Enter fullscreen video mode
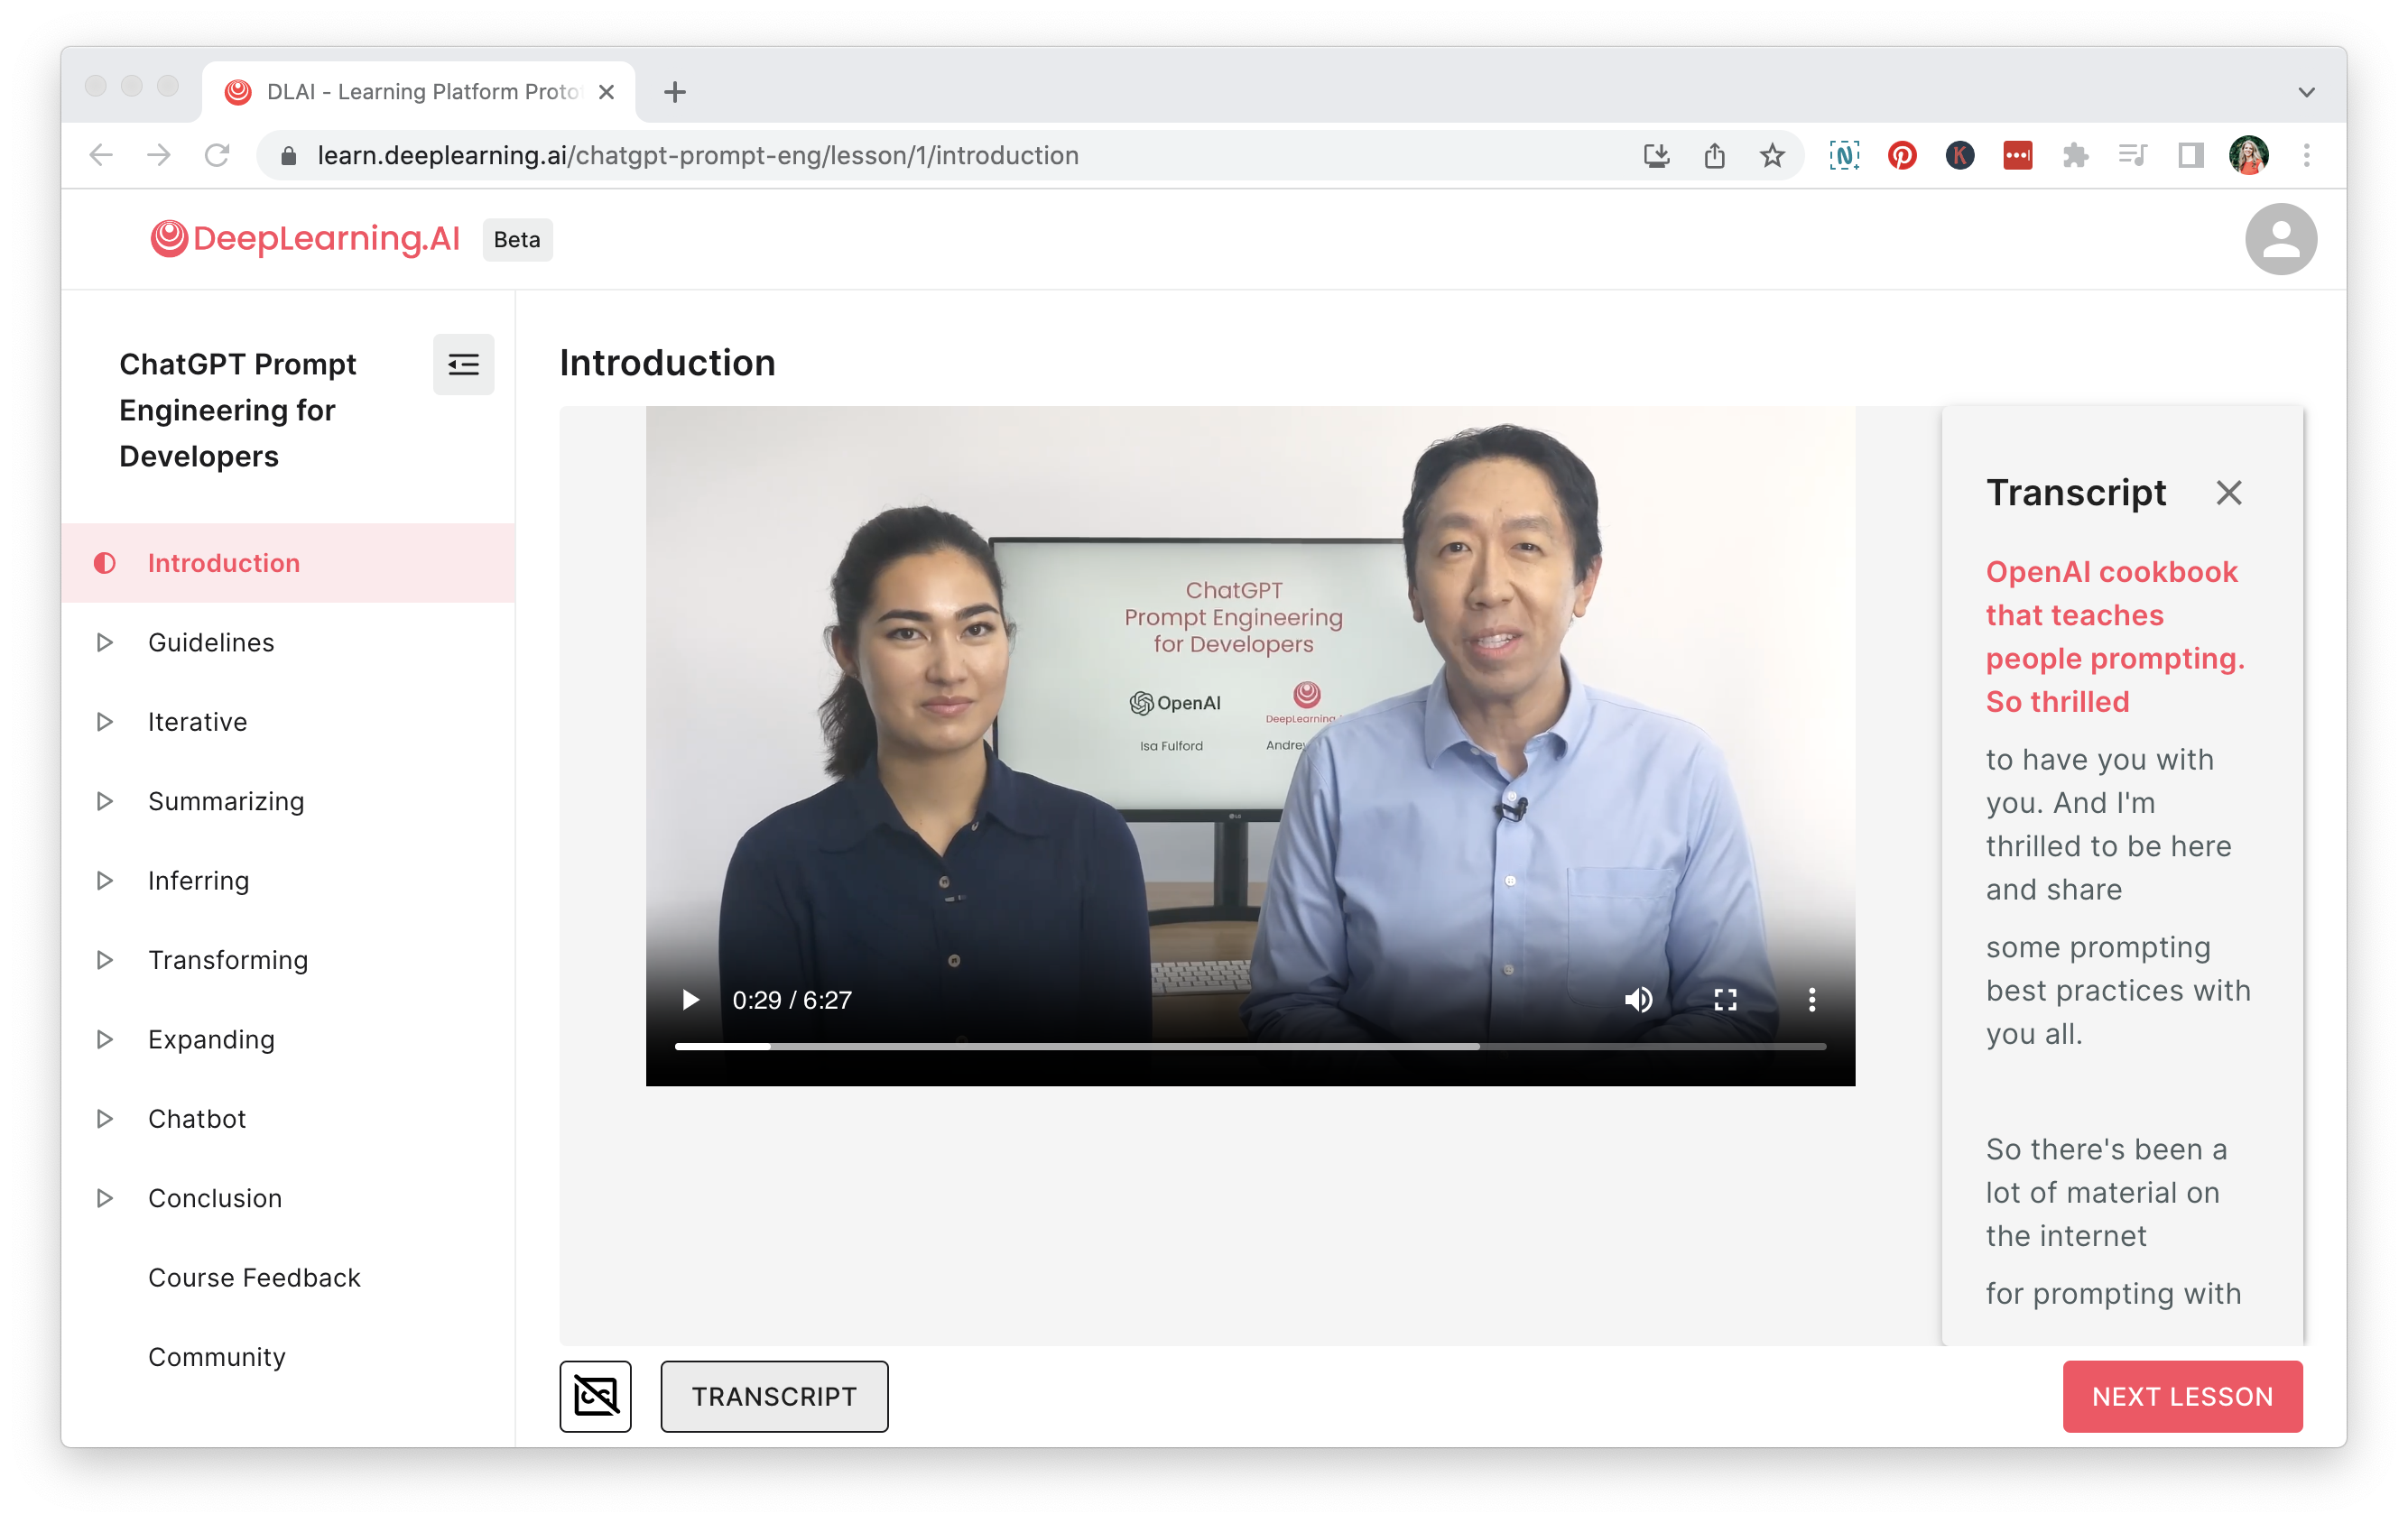The height and width of the screenshot is (1523, 2408). (x=1725, y=1000)
